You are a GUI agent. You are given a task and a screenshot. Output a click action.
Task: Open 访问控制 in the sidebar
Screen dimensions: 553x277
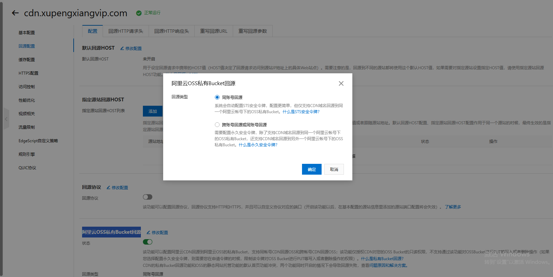(x=27, y=87)
